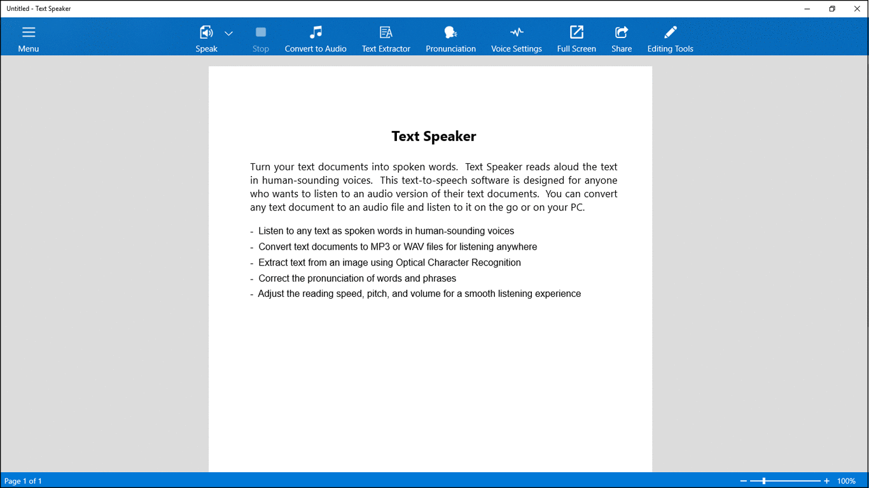Viewport: 869px width, 488px height.
Task: Click the Stop playback button
Action: pyautogui.click(x=261, y=38)
